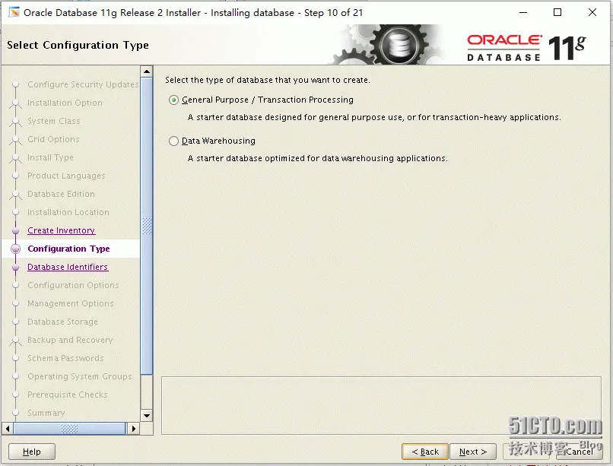Viewport: 613px width, 466px height.
Task: Select the Data Warehousing radio option
Action: pyautogui.click(x=173, y=141)
